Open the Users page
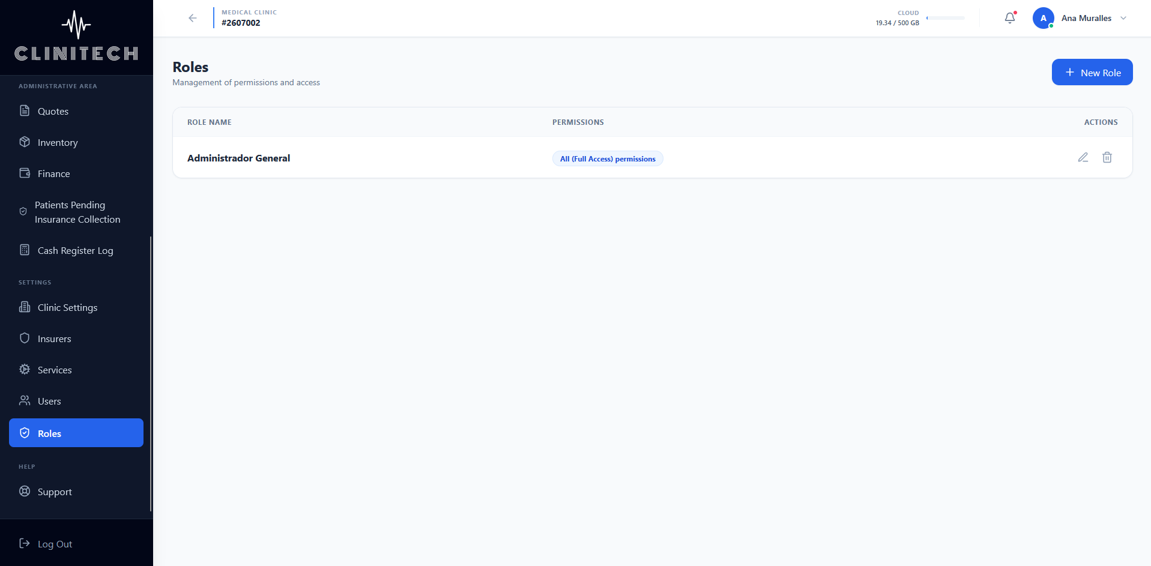 (76, 401)
